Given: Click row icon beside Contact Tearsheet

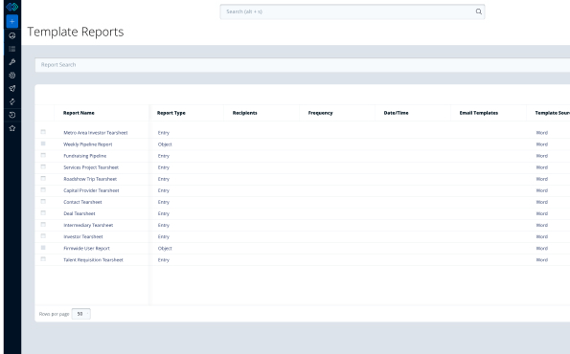Looking at the screenshot, I should [43, 202].
